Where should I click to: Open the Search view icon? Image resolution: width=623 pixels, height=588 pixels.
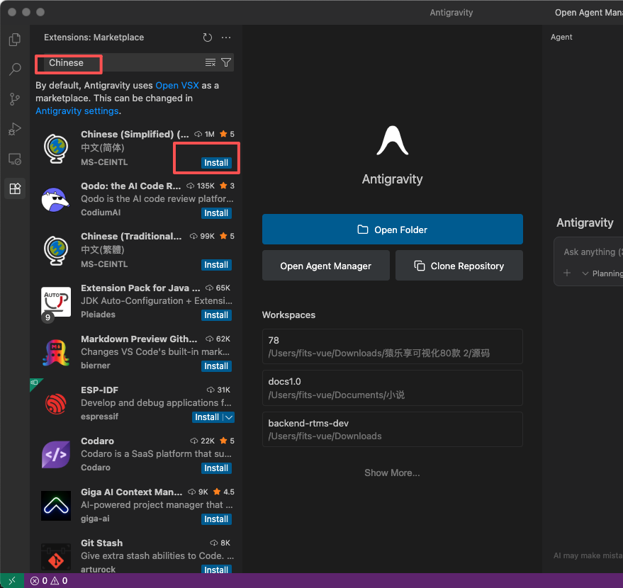click(x=15, y=69)
